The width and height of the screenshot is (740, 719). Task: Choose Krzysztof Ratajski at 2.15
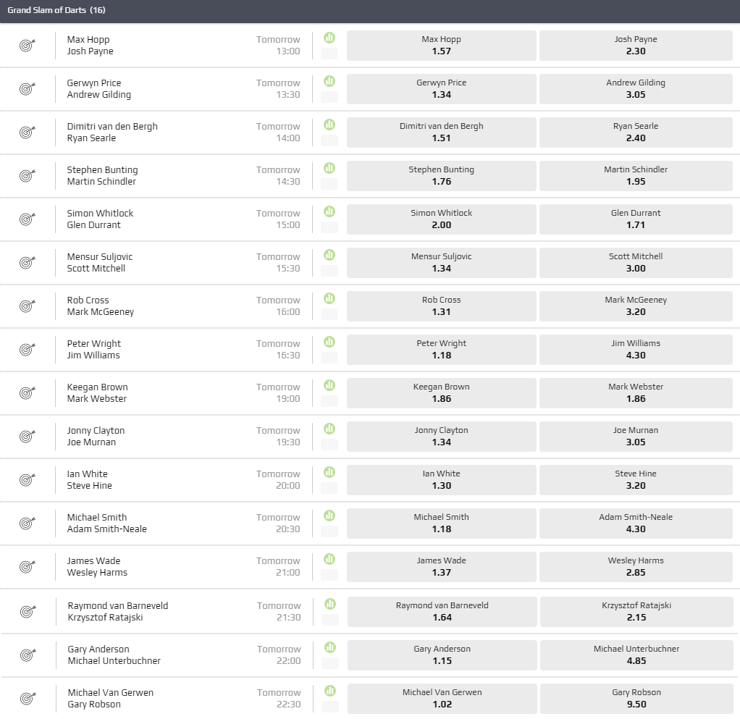(x=636, y=612)
